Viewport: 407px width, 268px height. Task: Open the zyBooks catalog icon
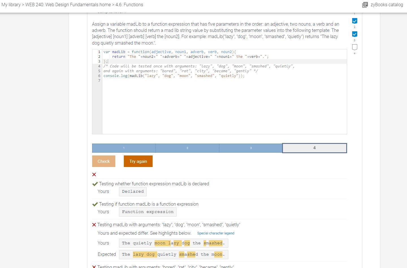(x=365, y=5)
